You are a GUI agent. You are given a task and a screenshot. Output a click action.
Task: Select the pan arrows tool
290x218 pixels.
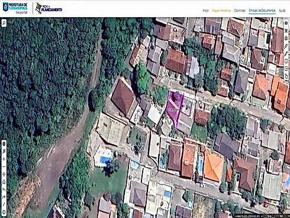(4, 174)
